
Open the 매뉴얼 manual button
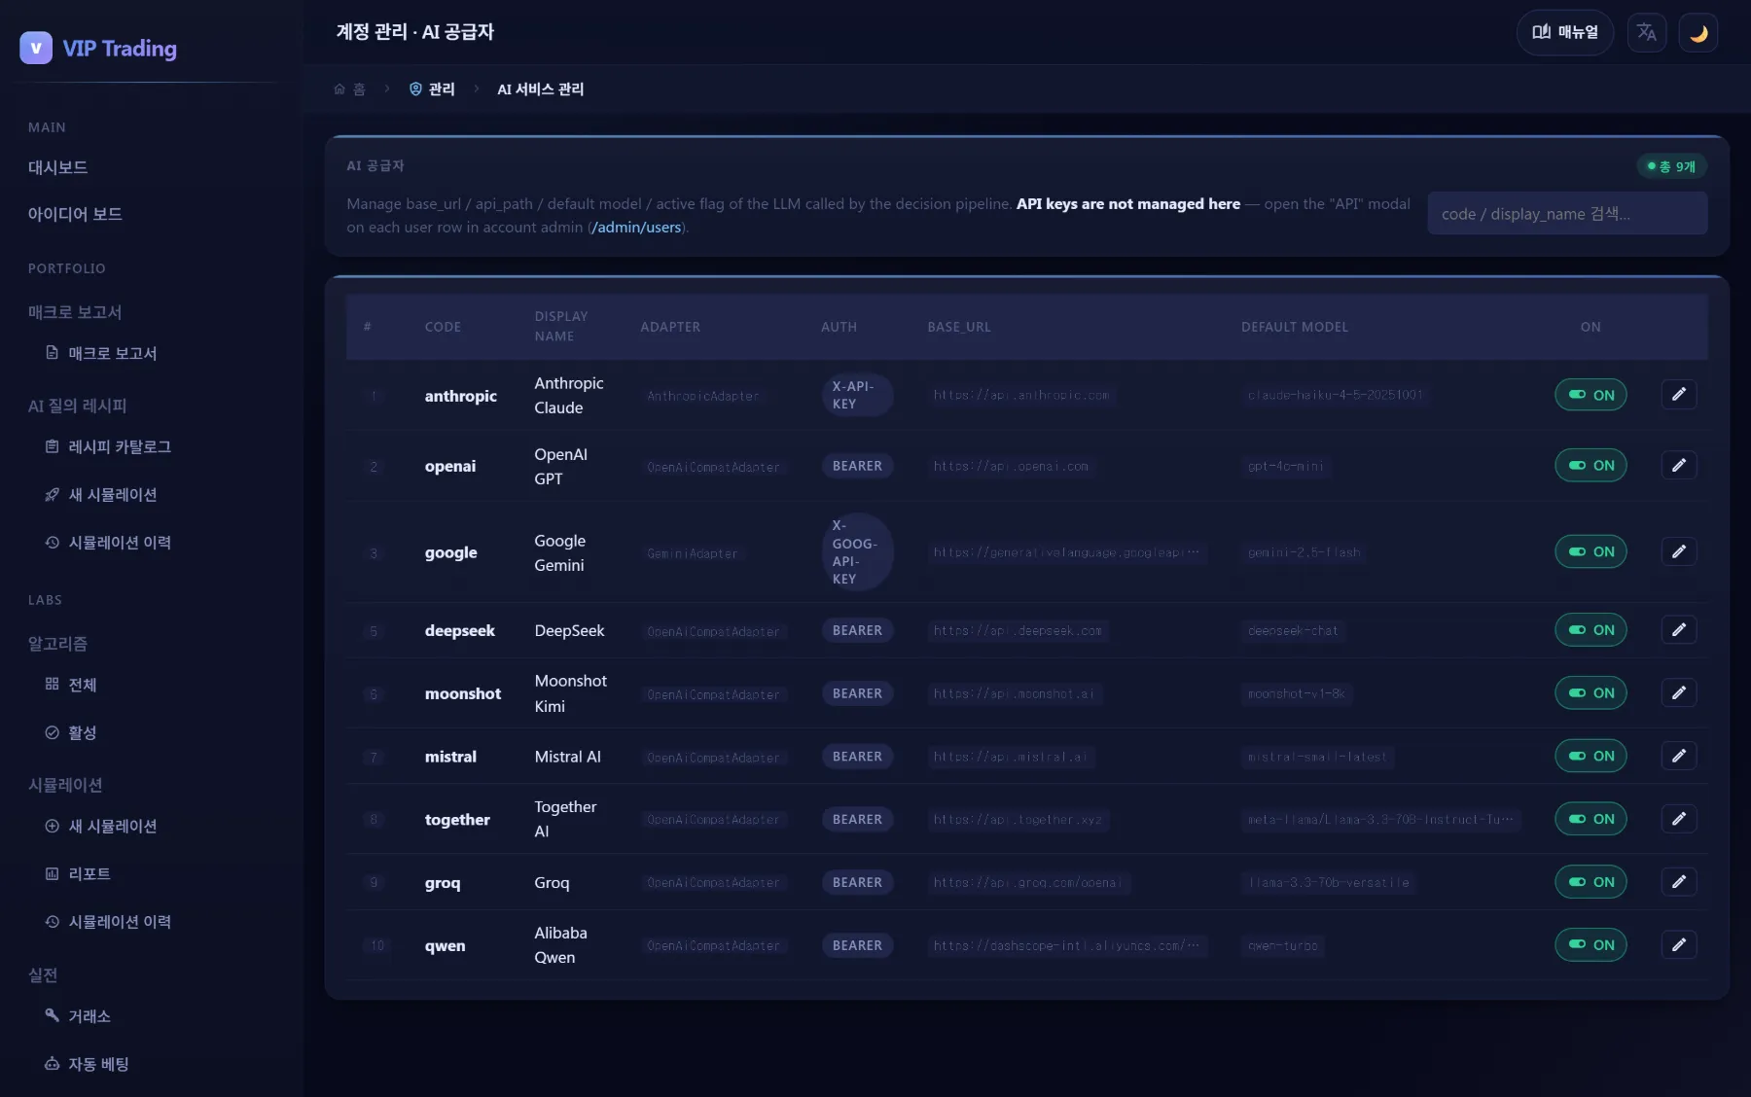(x=1565, y=33)
